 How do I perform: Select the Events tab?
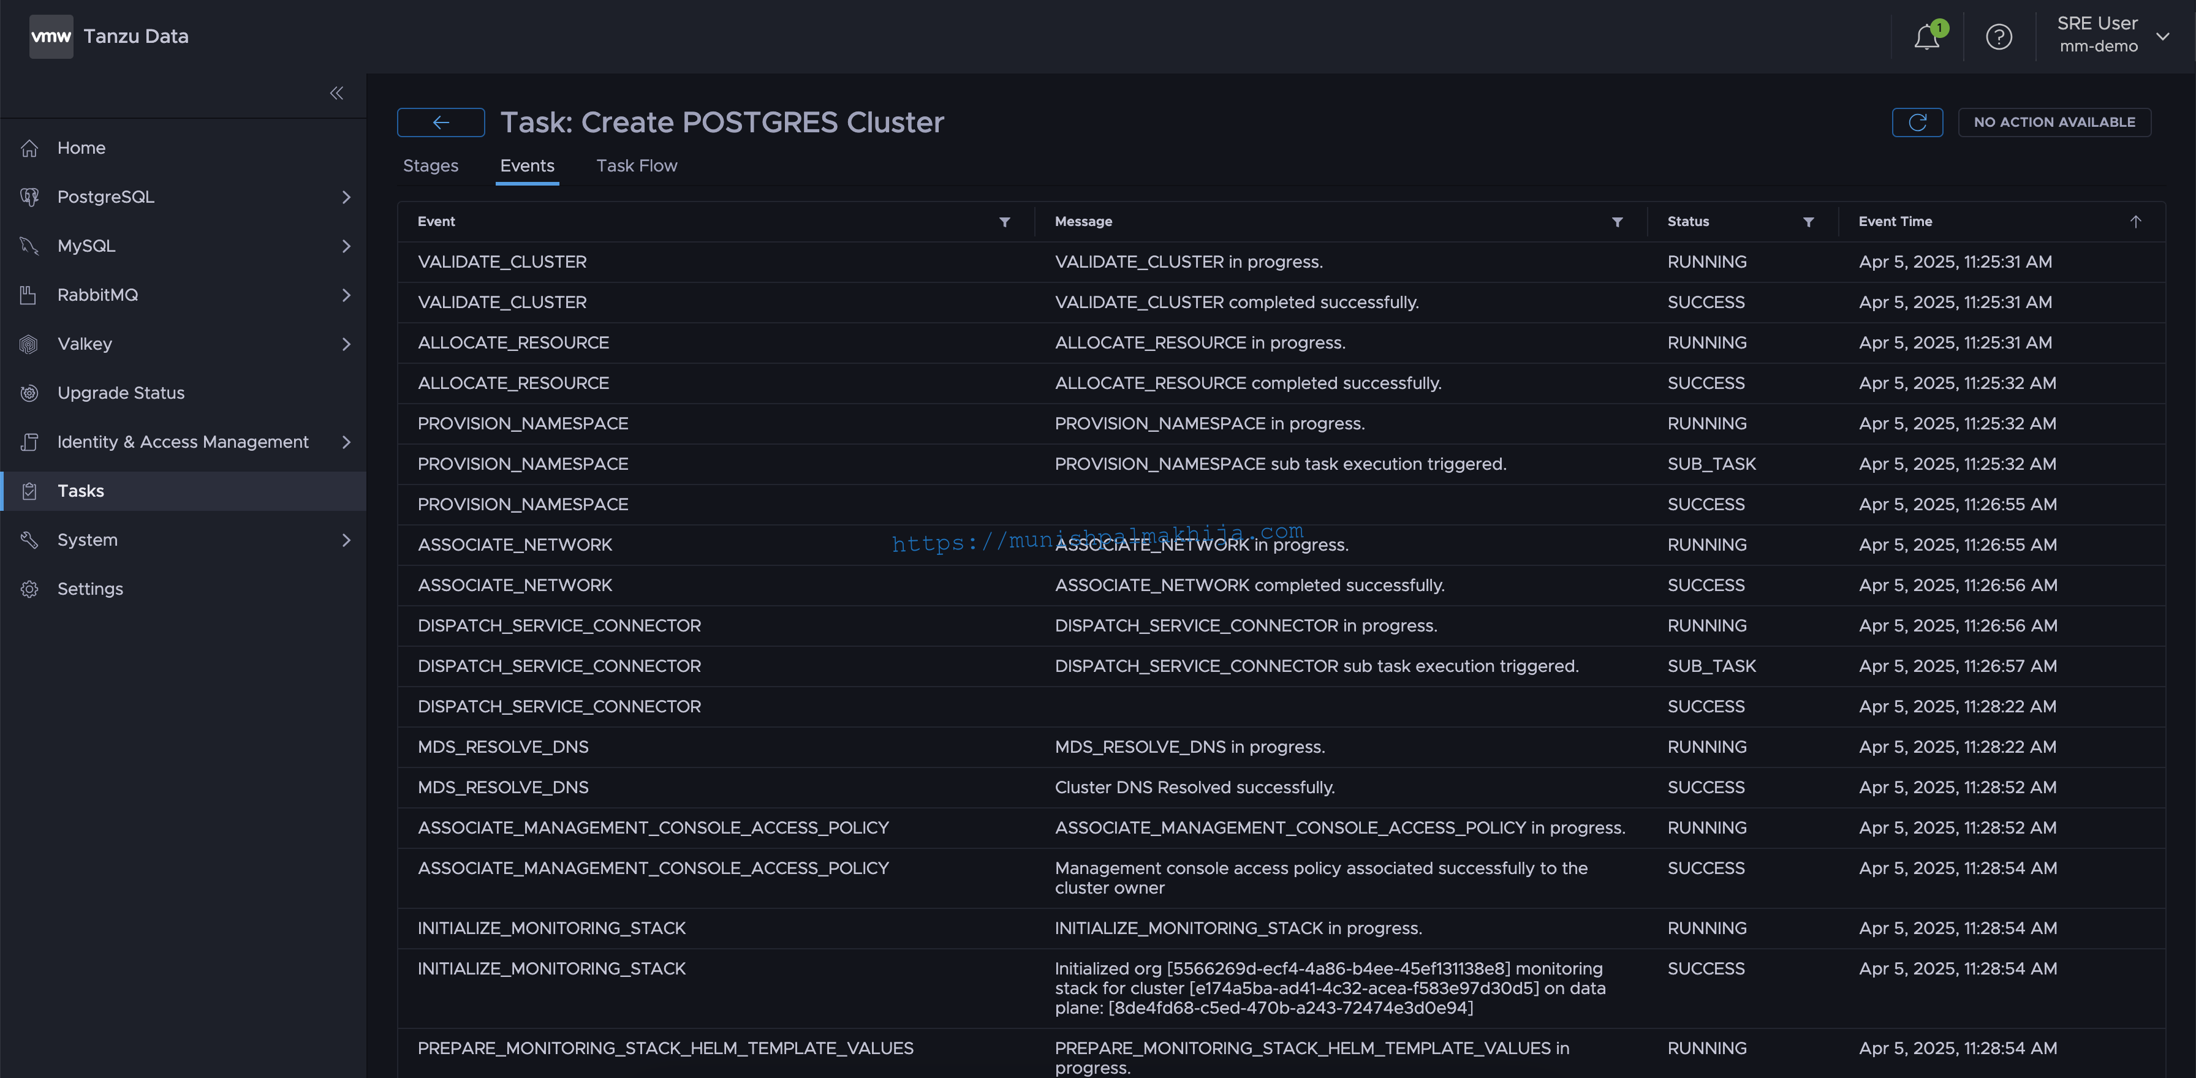tap(527, 166)
